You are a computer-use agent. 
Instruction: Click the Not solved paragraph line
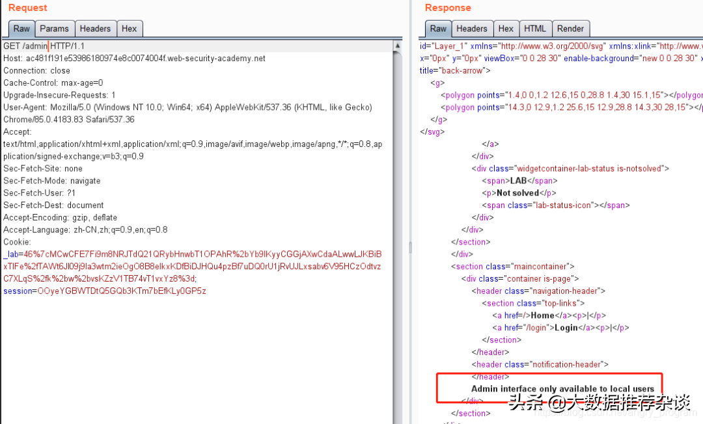point(519,193)
